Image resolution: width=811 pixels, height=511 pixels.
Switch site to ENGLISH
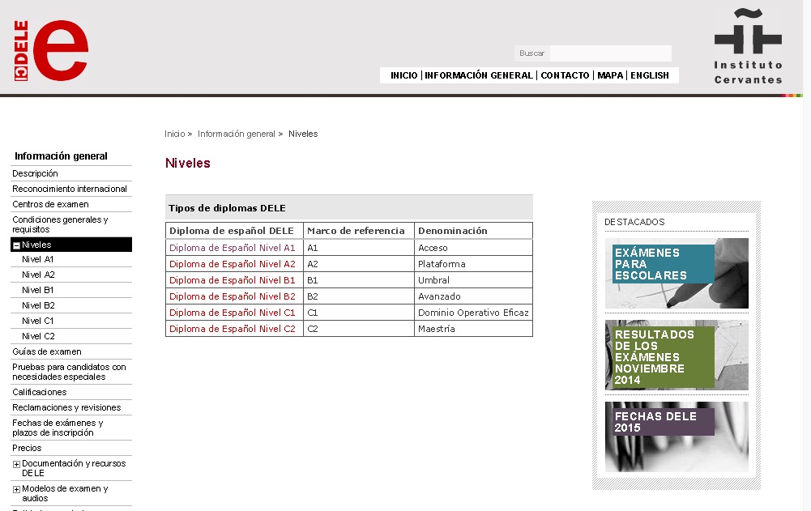(650, 75)
